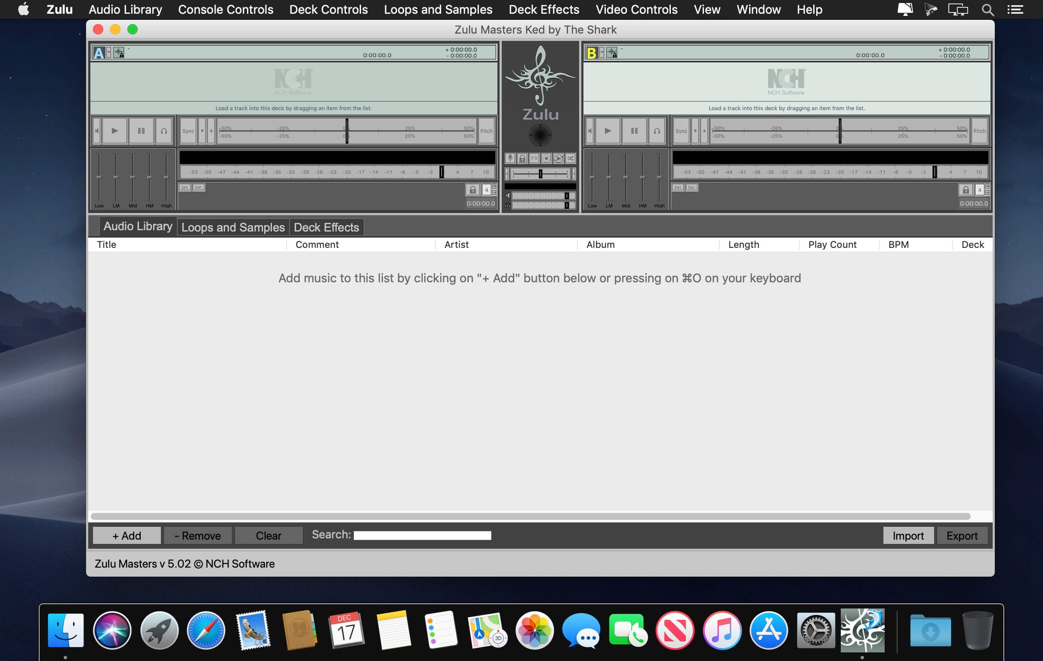Image resolution: width=1043 pixels, height=661 pixels.
Task: Click the - Remove button
Action: tap(197, 535)
